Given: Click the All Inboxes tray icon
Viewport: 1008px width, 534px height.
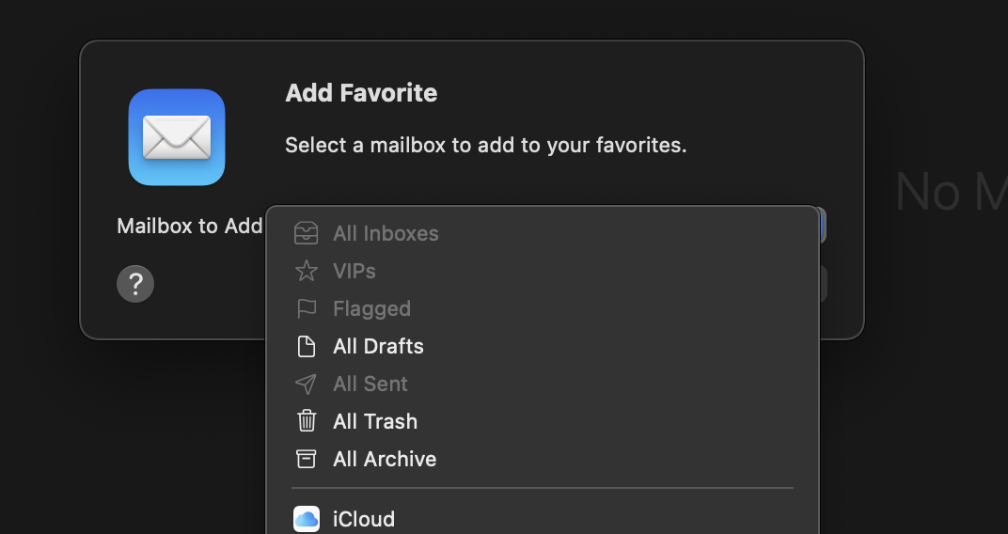Looking at the screenshot, I should click(x=307, y=233).
